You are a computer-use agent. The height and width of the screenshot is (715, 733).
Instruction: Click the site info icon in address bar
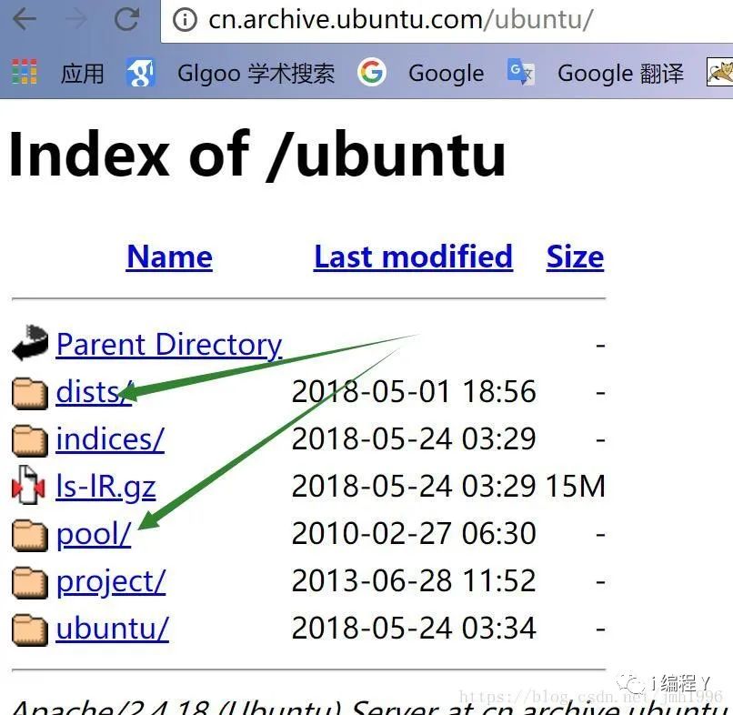pyautogui.click(x=185, y=20)
